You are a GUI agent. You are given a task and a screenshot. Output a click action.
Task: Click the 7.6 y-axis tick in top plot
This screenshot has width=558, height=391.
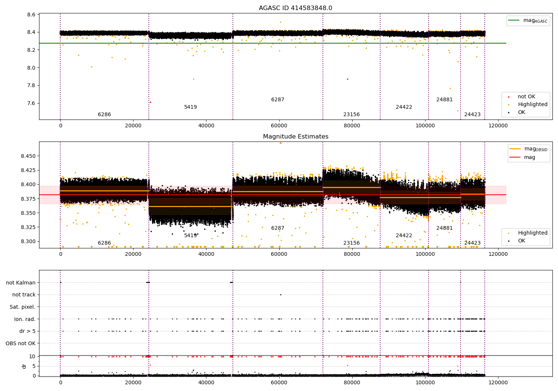click(31, 103)
